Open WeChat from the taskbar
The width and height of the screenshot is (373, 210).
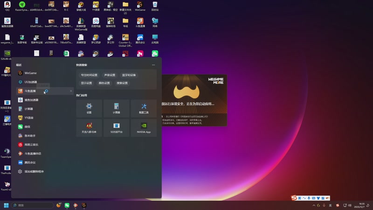pos(67,205)
